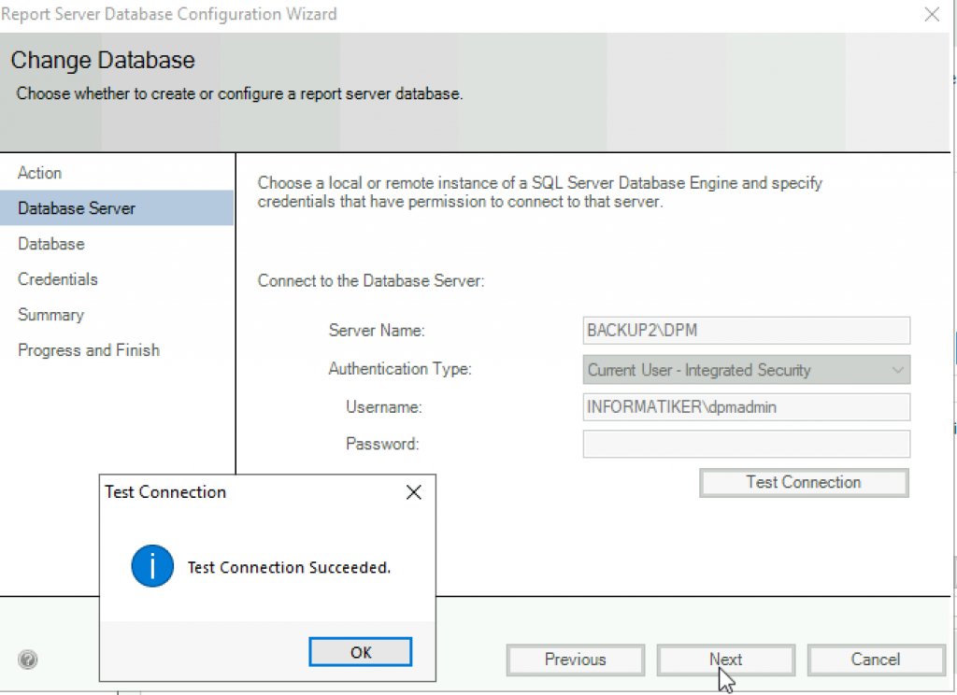
Task: Go to the Previous wizard step
Action: tap(576, 660)
